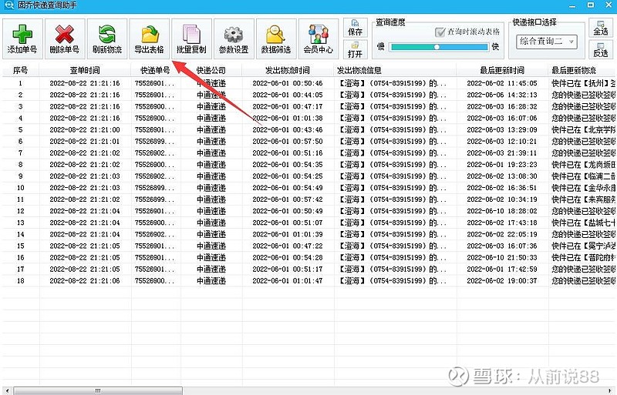Image resolution: width=617 pixels, height=395 pixels.
Task: Click logistics text 快件已在【盐城七十
Action: 584,223
